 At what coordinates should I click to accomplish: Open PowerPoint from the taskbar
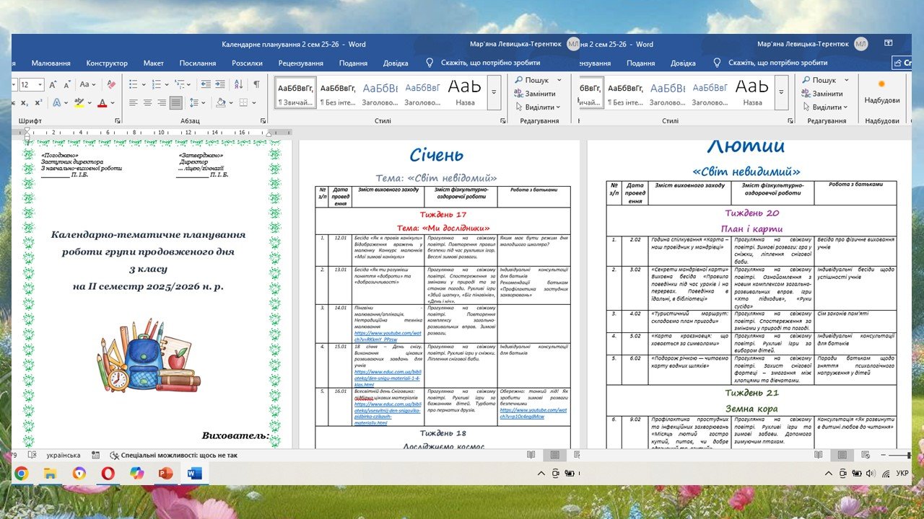pyautogui.click(x=166, y=474)
